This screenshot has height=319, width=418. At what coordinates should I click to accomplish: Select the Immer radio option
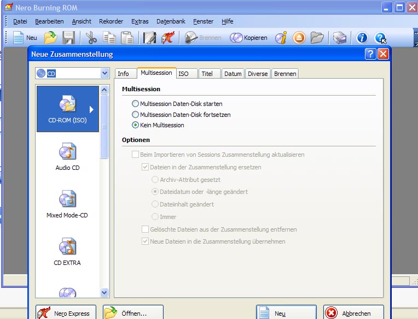(x=155, y=216)
